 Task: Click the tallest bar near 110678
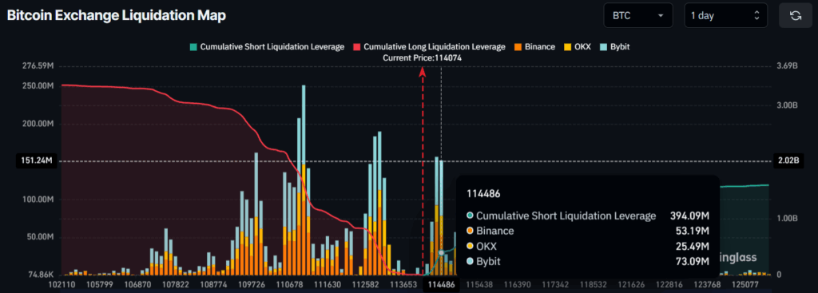click(304, 180)
